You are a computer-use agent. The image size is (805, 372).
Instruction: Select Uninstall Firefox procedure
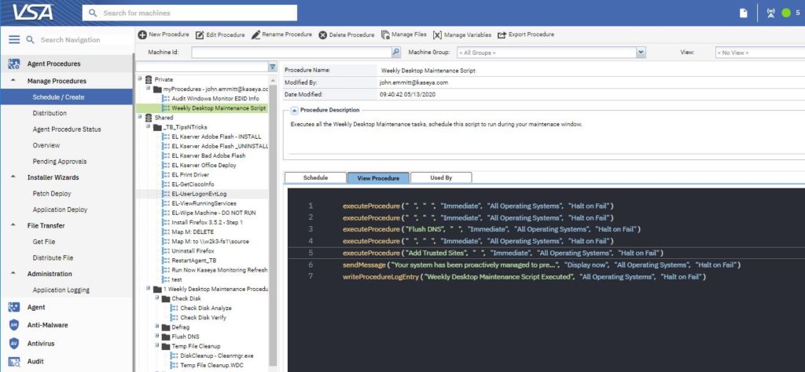point(193,250)
